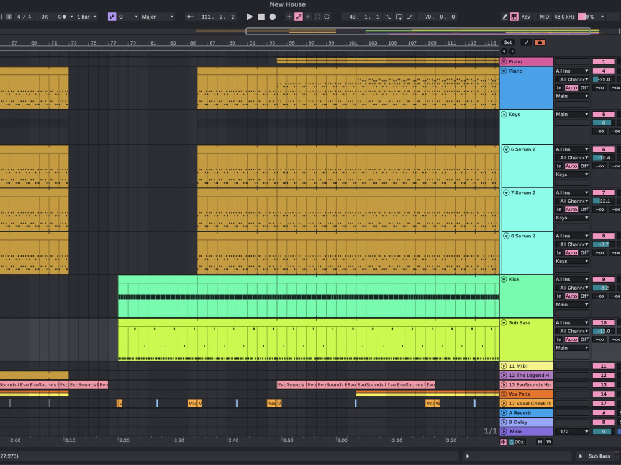The width and height of the screenshot is (621, 465).
Task: Click the automation mode arrows icon beside Set
Action: tap(527, 42)
